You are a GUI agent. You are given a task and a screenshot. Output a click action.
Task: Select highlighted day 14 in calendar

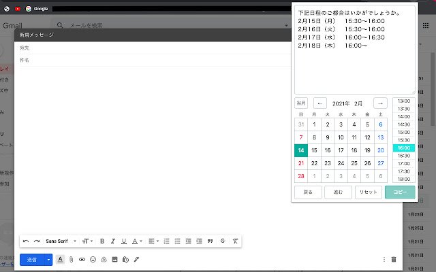tap(301, 150)
